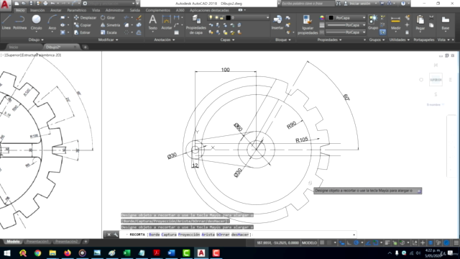Click the Captura command option
The image size is (460, 259).
(x=169, y=235)
